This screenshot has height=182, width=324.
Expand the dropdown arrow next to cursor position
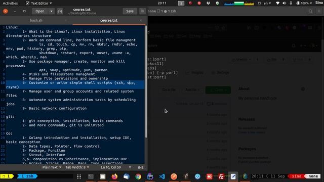tap(130, 167)
